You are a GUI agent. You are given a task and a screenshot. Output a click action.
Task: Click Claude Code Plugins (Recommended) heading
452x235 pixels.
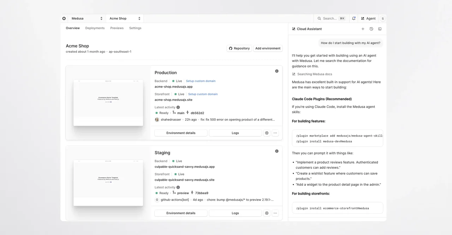[x=322, y=99]
